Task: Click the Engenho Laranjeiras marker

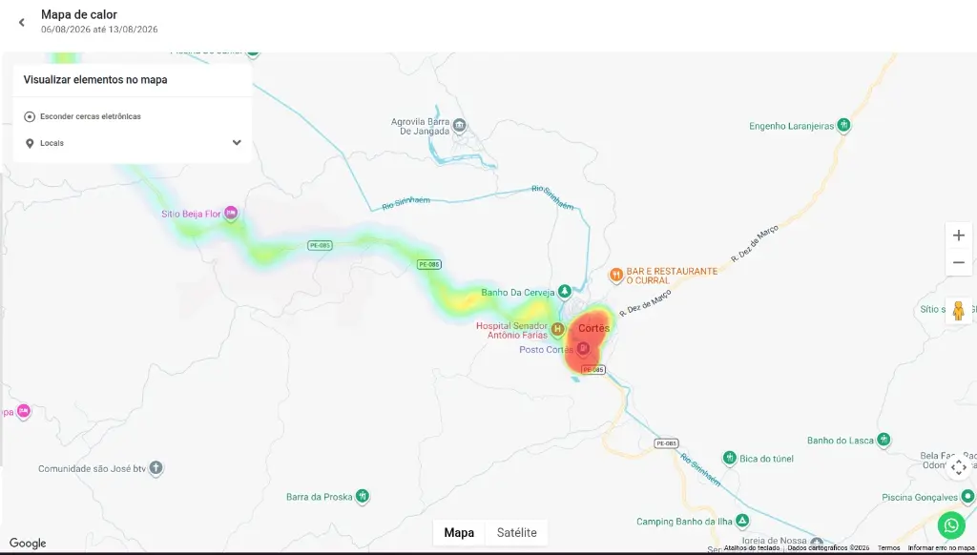Action: click(x=843, y=125)
